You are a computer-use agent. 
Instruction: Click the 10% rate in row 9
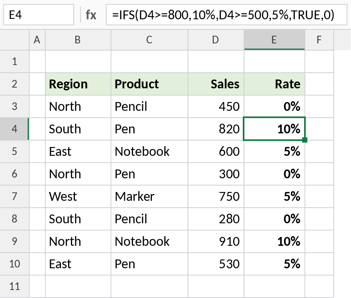[x=274, y=241]
